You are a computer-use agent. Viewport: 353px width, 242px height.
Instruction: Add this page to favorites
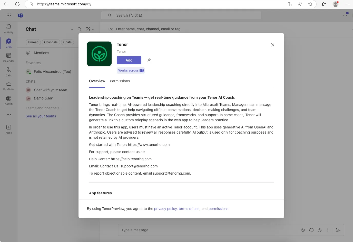pos(310,4)
